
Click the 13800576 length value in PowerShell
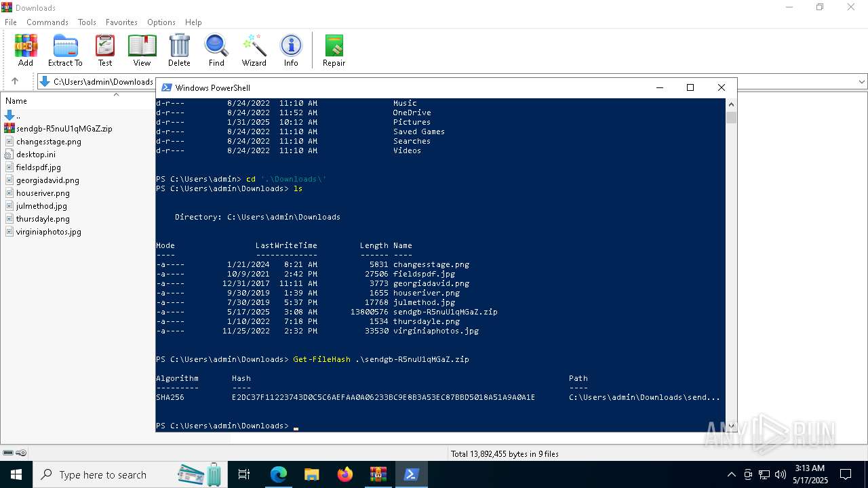point(370,312)
